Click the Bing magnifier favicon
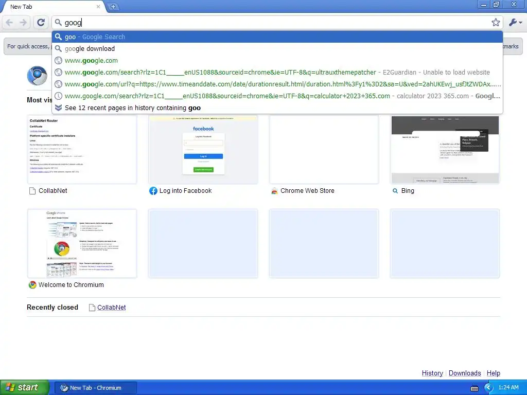This screenshot has width=527, height=395. click(x=395, y=191)
